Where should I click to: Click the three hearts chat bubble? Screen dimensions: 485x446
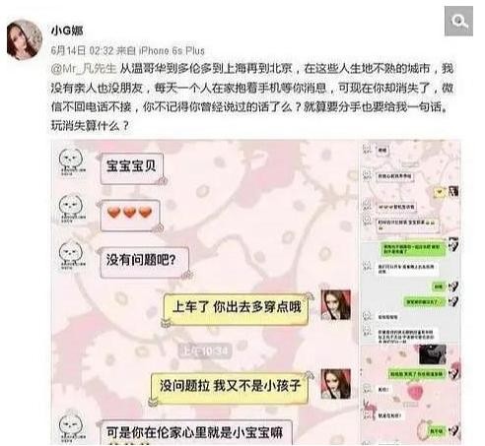coord(130,215)
